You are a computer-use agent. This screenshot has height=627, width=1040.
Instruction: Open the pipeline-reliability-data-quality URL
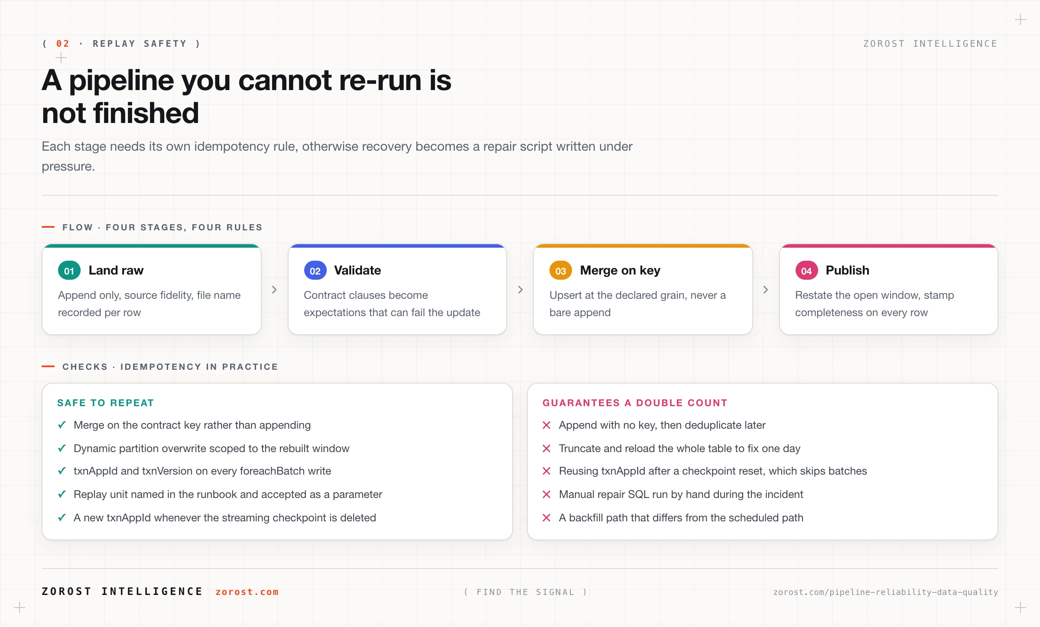coord(885,592)
